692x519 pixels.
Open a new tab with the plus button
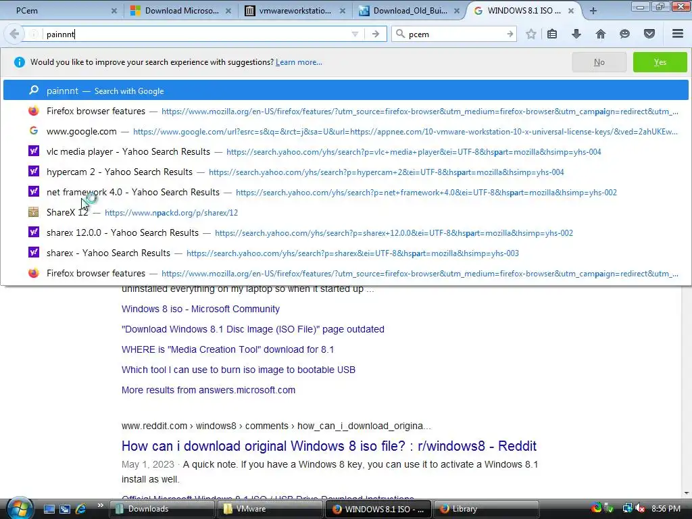[x=593, y=11]
